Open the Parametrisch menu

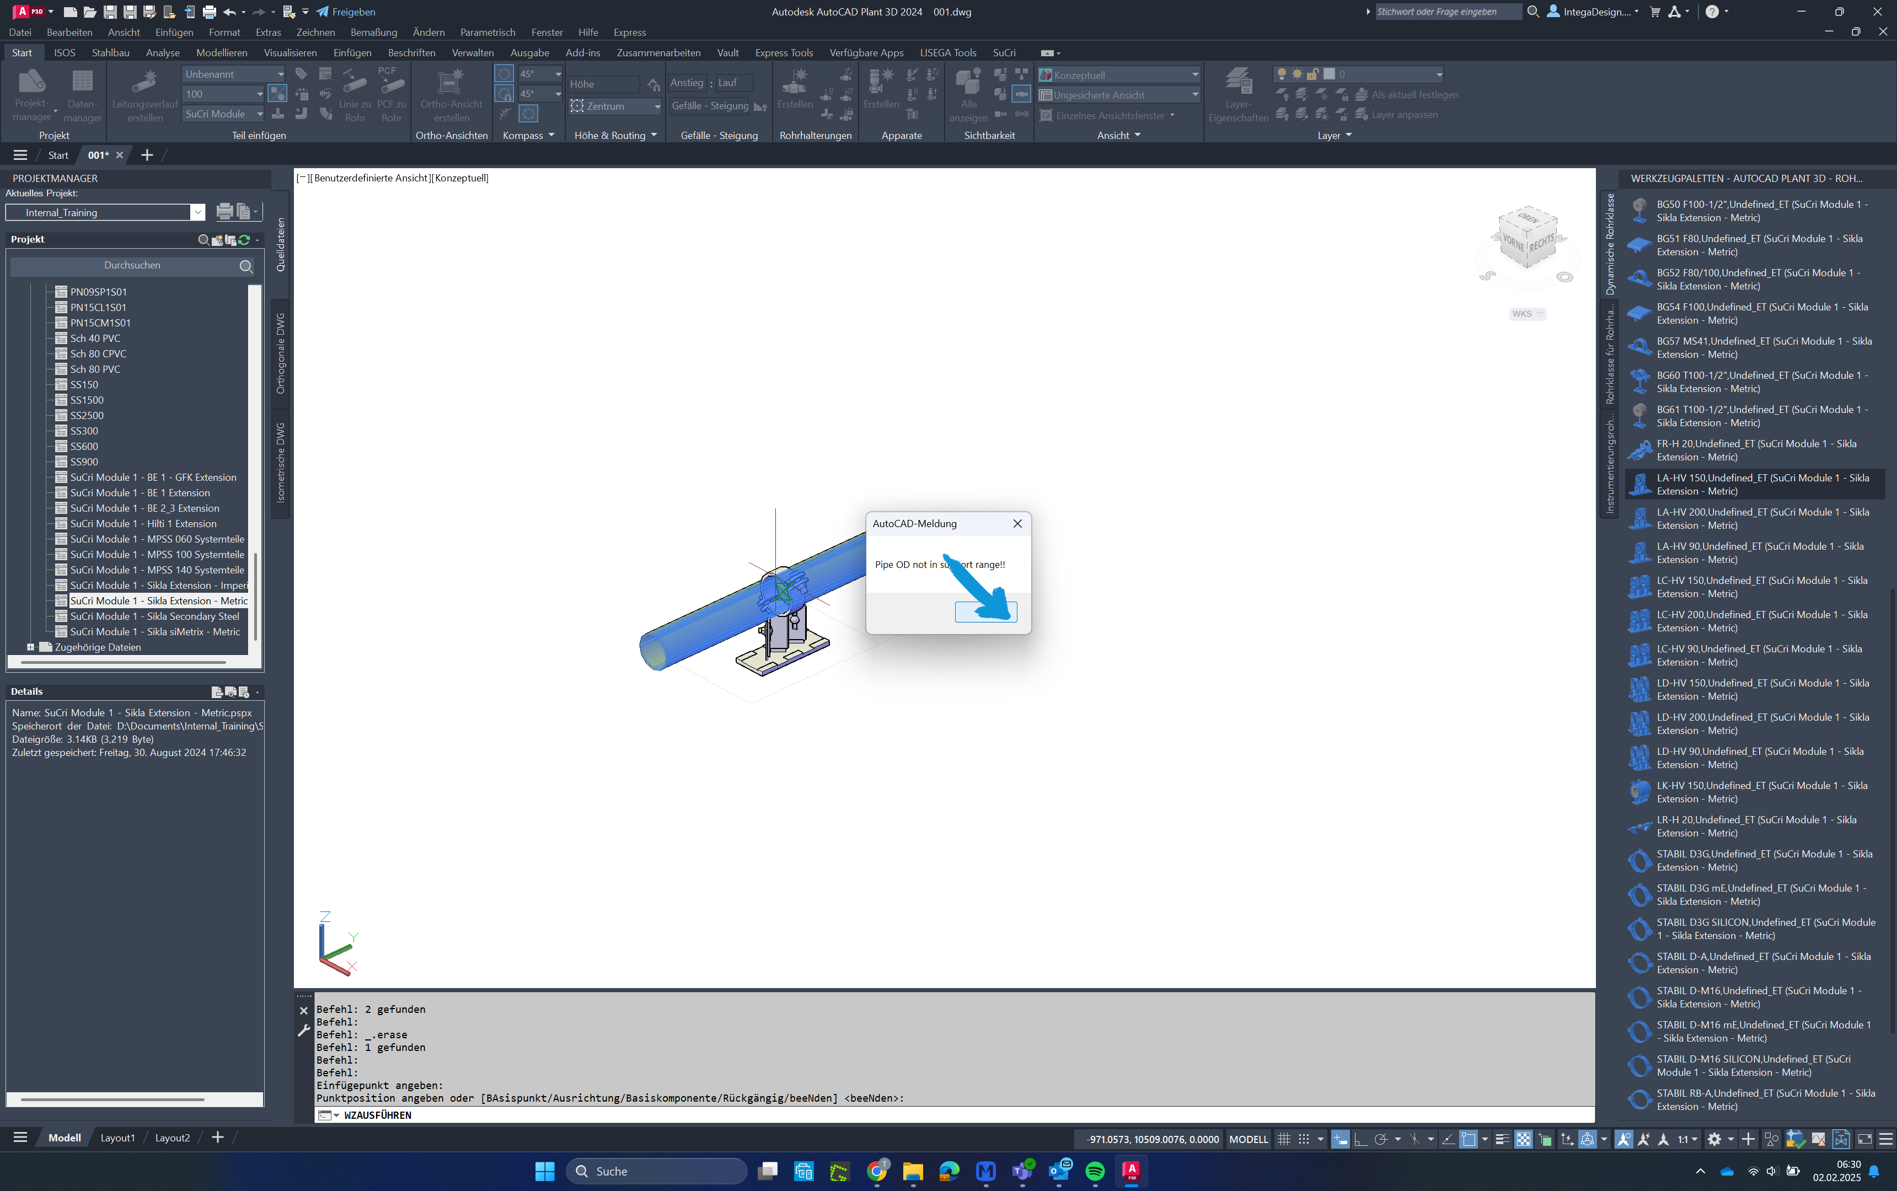click(x=487, y=33)
